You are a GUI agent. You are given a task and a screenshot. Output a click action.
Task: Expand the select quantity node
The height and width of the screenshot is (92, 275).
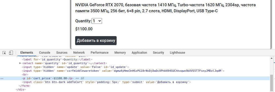tap(20, 63)
